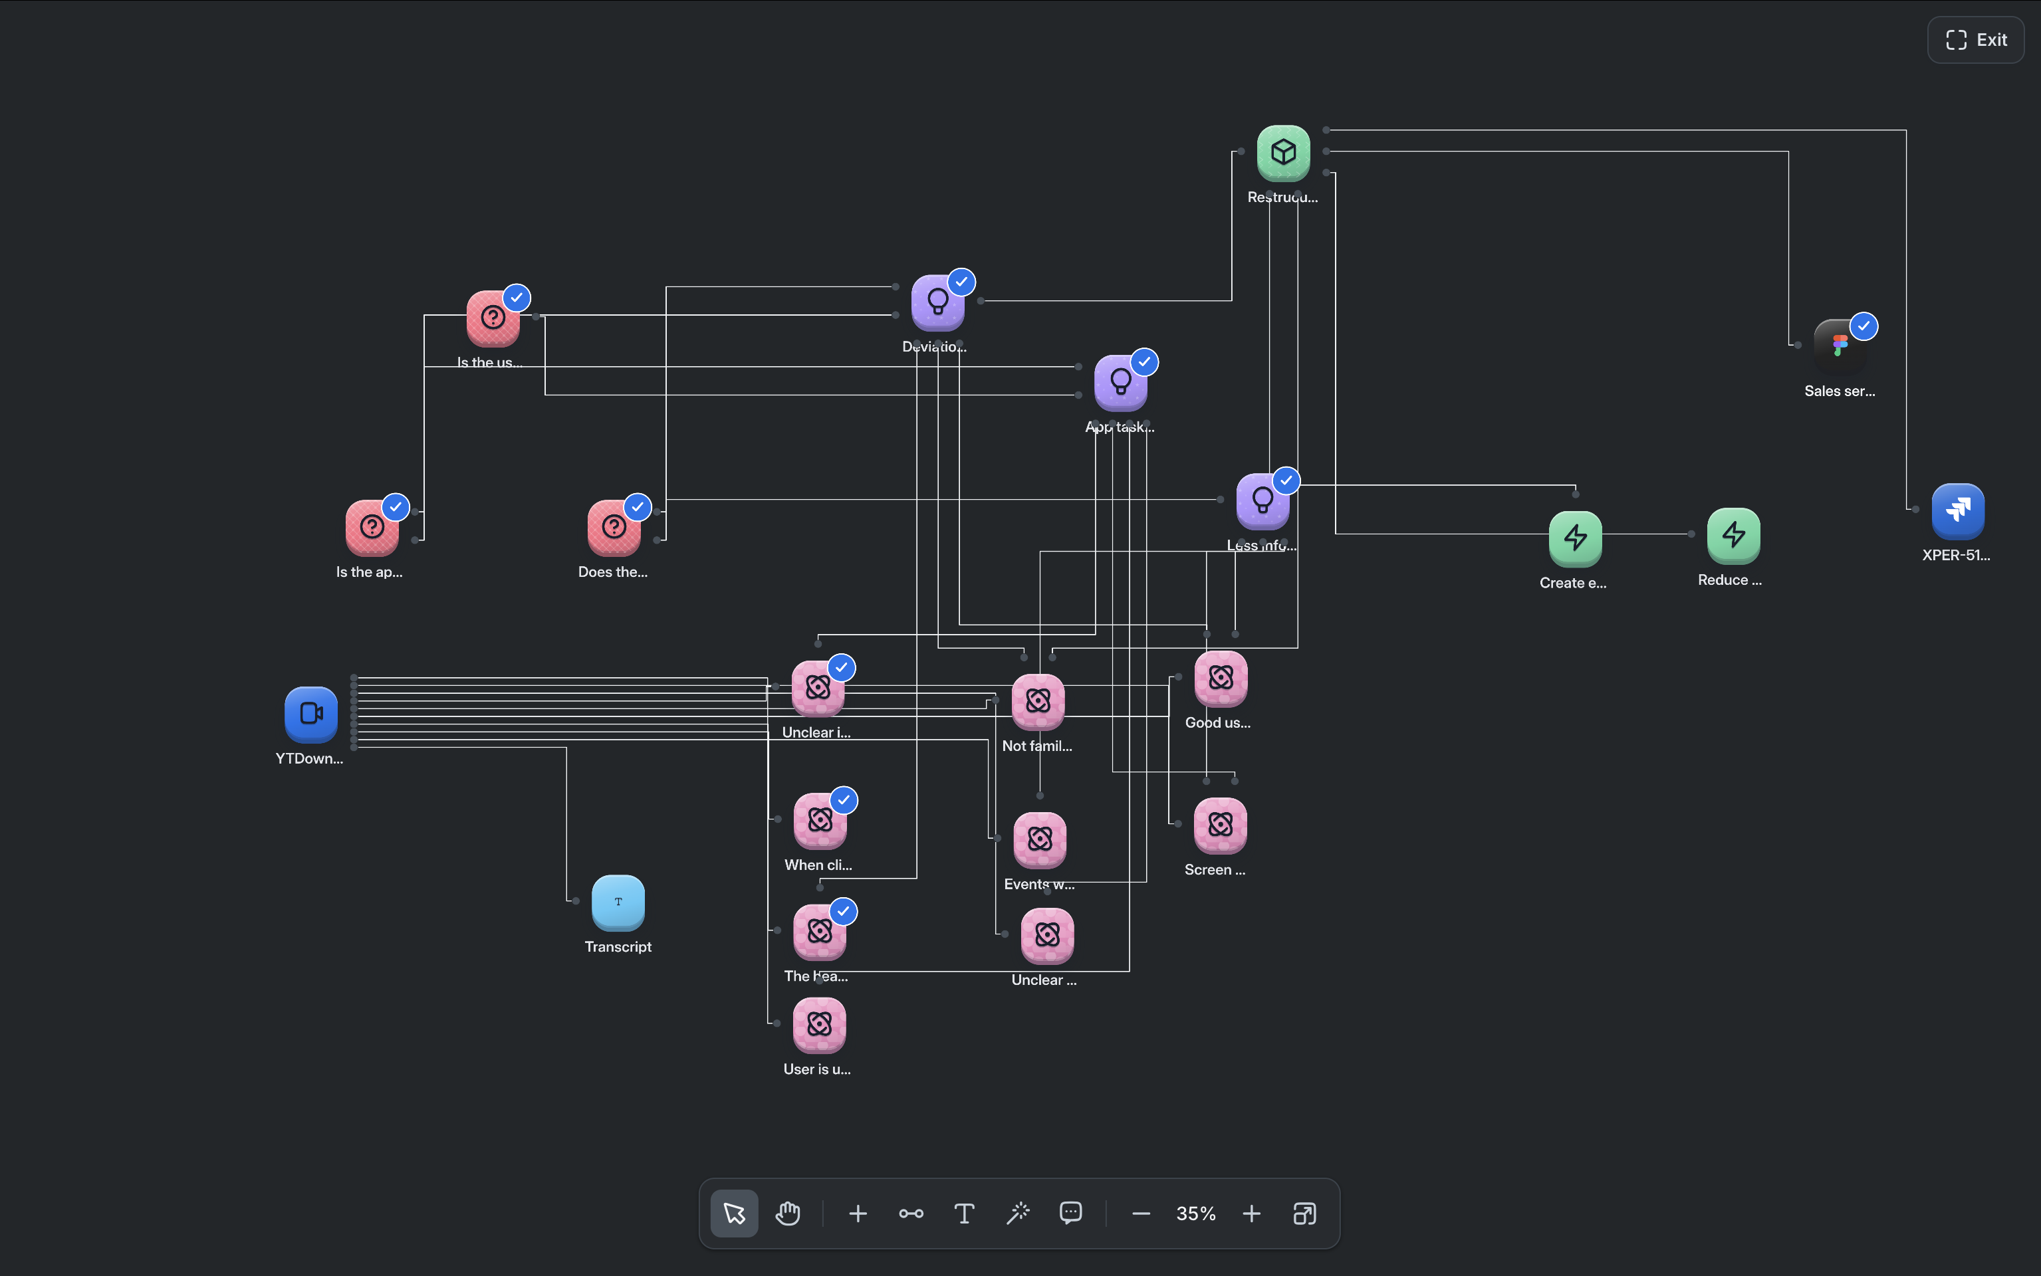This screenshot has width=2041, height=1276.
Task: Click the 'Does the...' label text
Action: pyautogui.click(x=613, y=572)
